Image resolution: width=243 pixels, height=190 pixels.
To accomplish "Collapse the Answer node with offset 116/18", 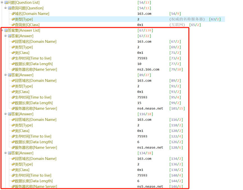I will tap(5, 114).
